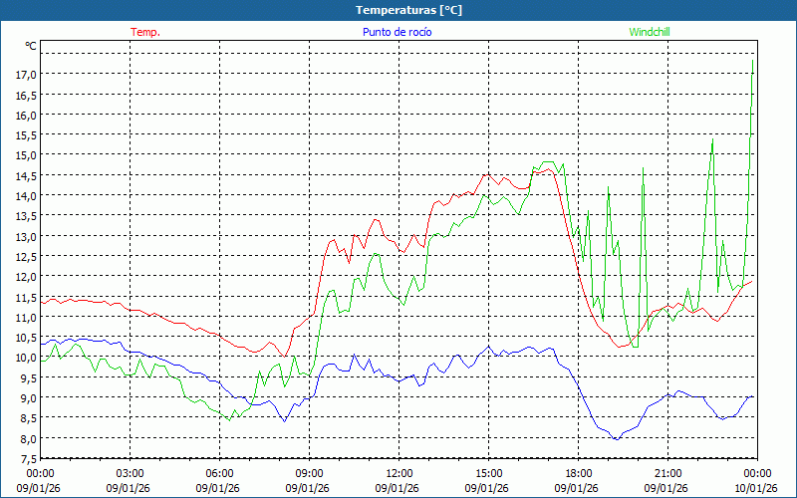Viewport: 797px width, 498px height.
Task: Click the °C unit label on y-axis
Action: (31, 46)
